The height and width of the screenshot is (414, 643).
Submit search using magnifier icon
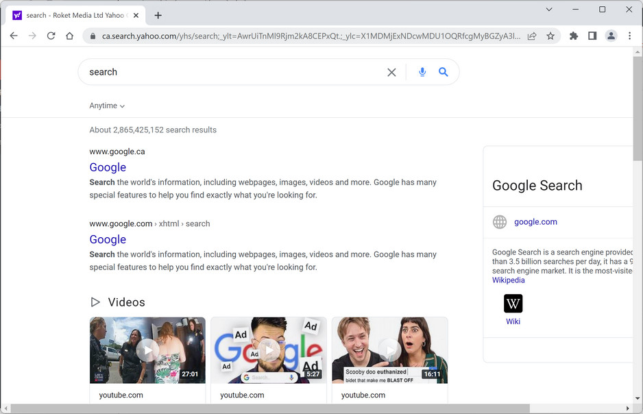pyautogui.click(x=444, y=72)
